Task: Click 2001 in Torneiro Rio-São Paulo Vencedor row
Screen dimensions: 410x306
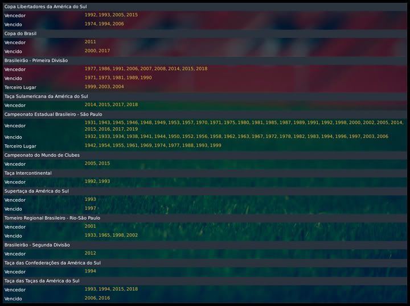Action: (90, 226)
